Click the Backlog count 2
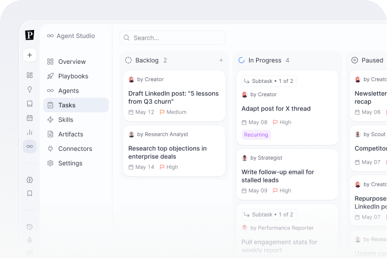387x258 pixels. tap(165, 60)
